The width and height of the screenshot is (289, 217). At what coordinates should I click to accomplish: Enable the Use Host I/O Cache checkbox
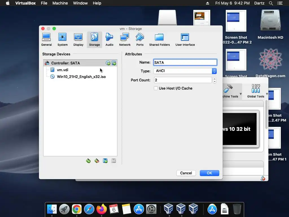coord(156,88)
